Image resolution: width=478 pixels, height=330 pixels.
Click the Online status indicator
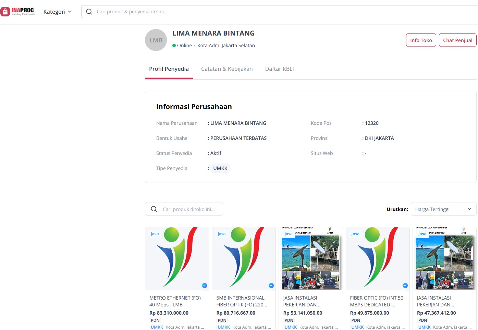pyautogui.click(x=182, y=45)
